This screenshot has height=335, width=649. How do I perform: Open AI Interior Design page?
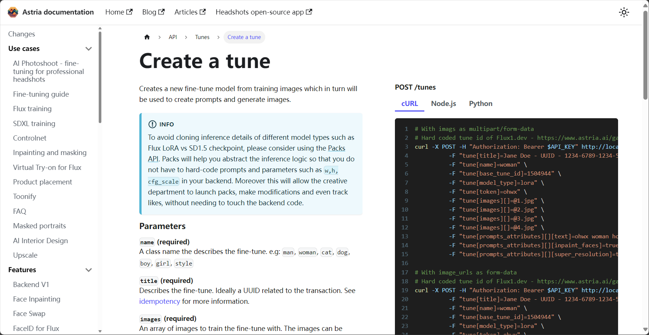pyautogui.click(x=41, y=241)
